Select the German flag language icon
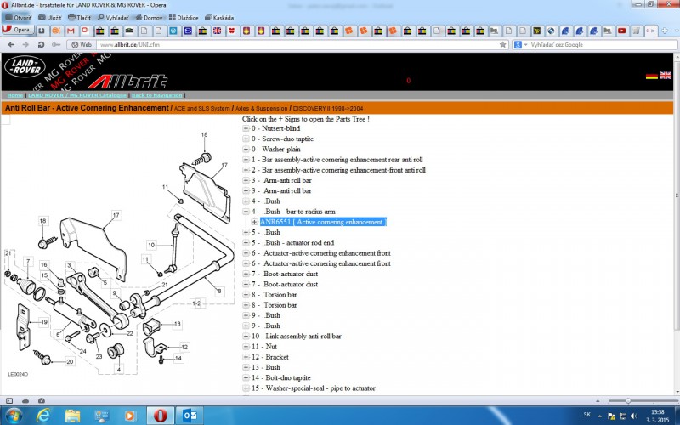680x425 pixels. [652, 76]
